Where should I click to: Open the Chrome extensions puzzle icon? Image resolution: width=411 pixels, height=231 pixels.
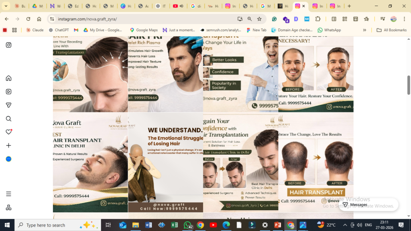tap(318, 19)
